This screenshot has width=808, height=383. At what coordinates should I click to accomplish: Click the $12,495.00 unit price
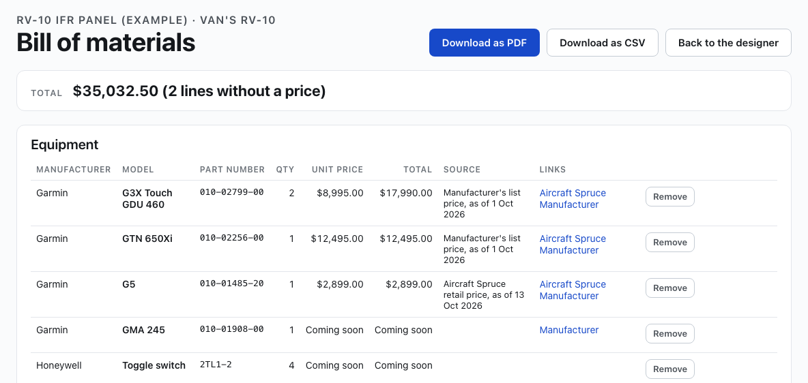337,239
